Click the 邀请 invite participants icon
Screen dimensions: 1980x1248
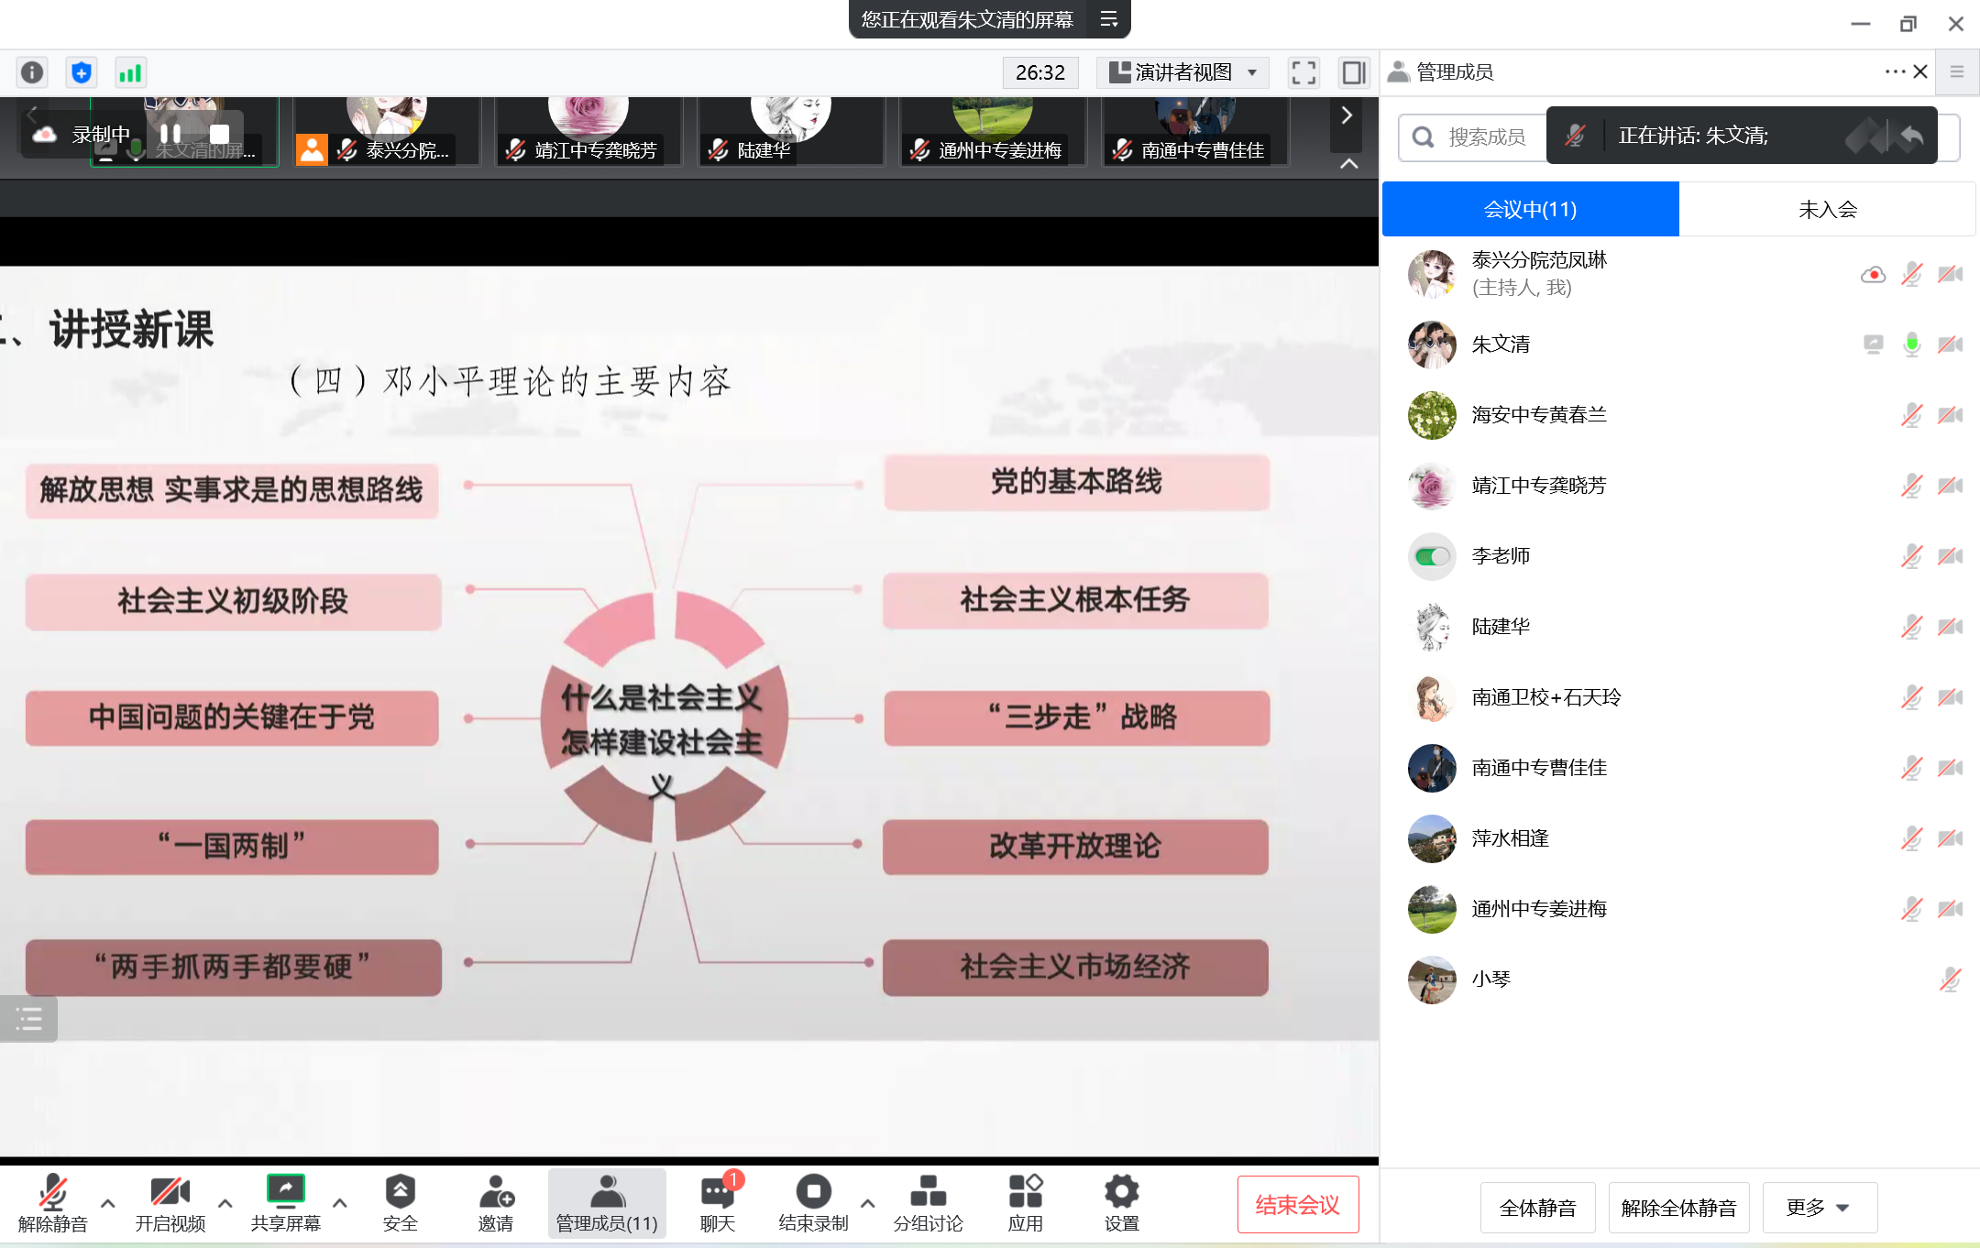(496, 1192)
